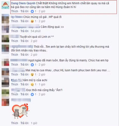Click Trả lời under 'Tuyệt vời quá cô Linh ơi'
119x126 pixels.
pos(24,41)
